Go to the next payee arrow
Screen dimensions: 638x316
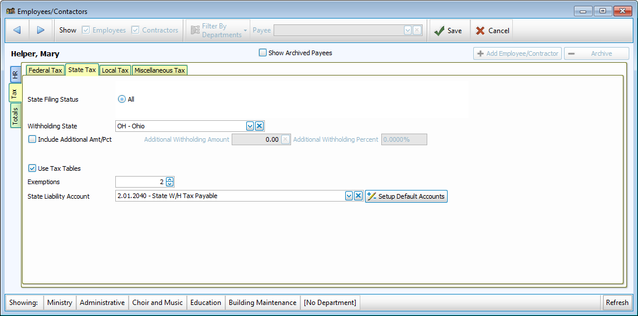(x=41, y=30)
